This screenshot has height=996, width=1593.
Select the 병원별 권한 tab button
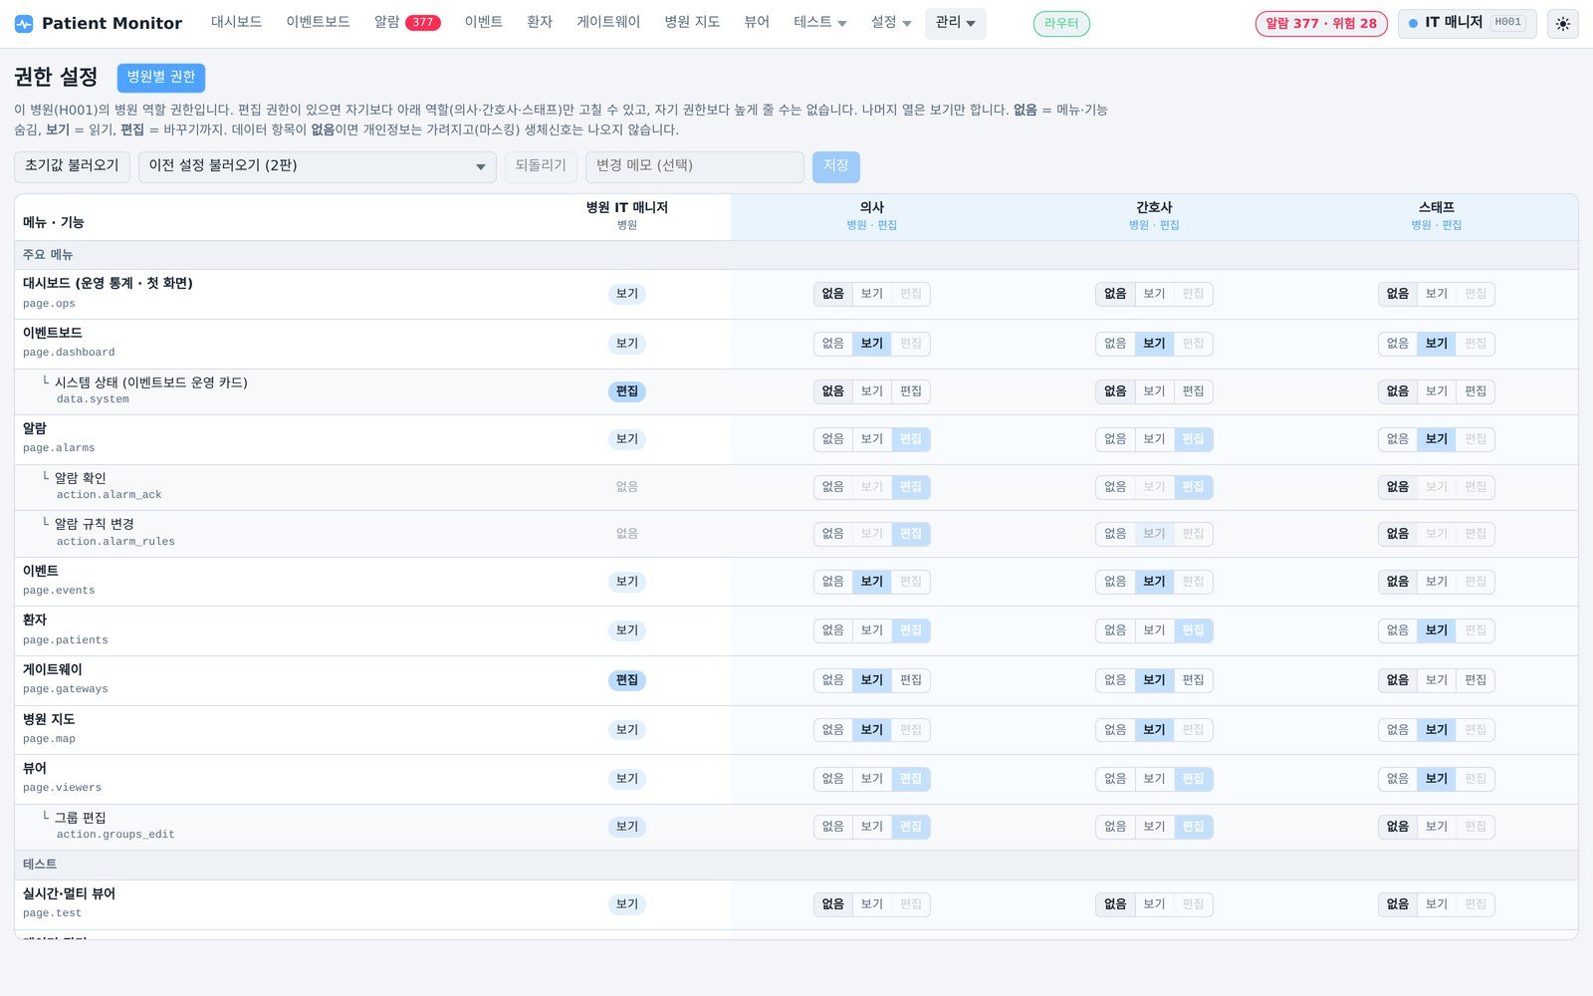click(x=161, y=77)
